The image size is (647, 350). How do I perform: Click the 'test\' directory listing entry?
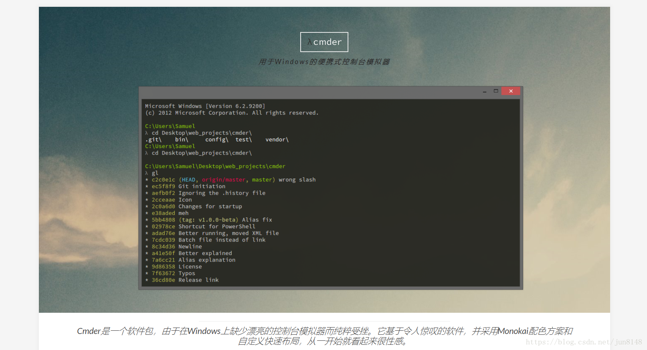point(244,140)
